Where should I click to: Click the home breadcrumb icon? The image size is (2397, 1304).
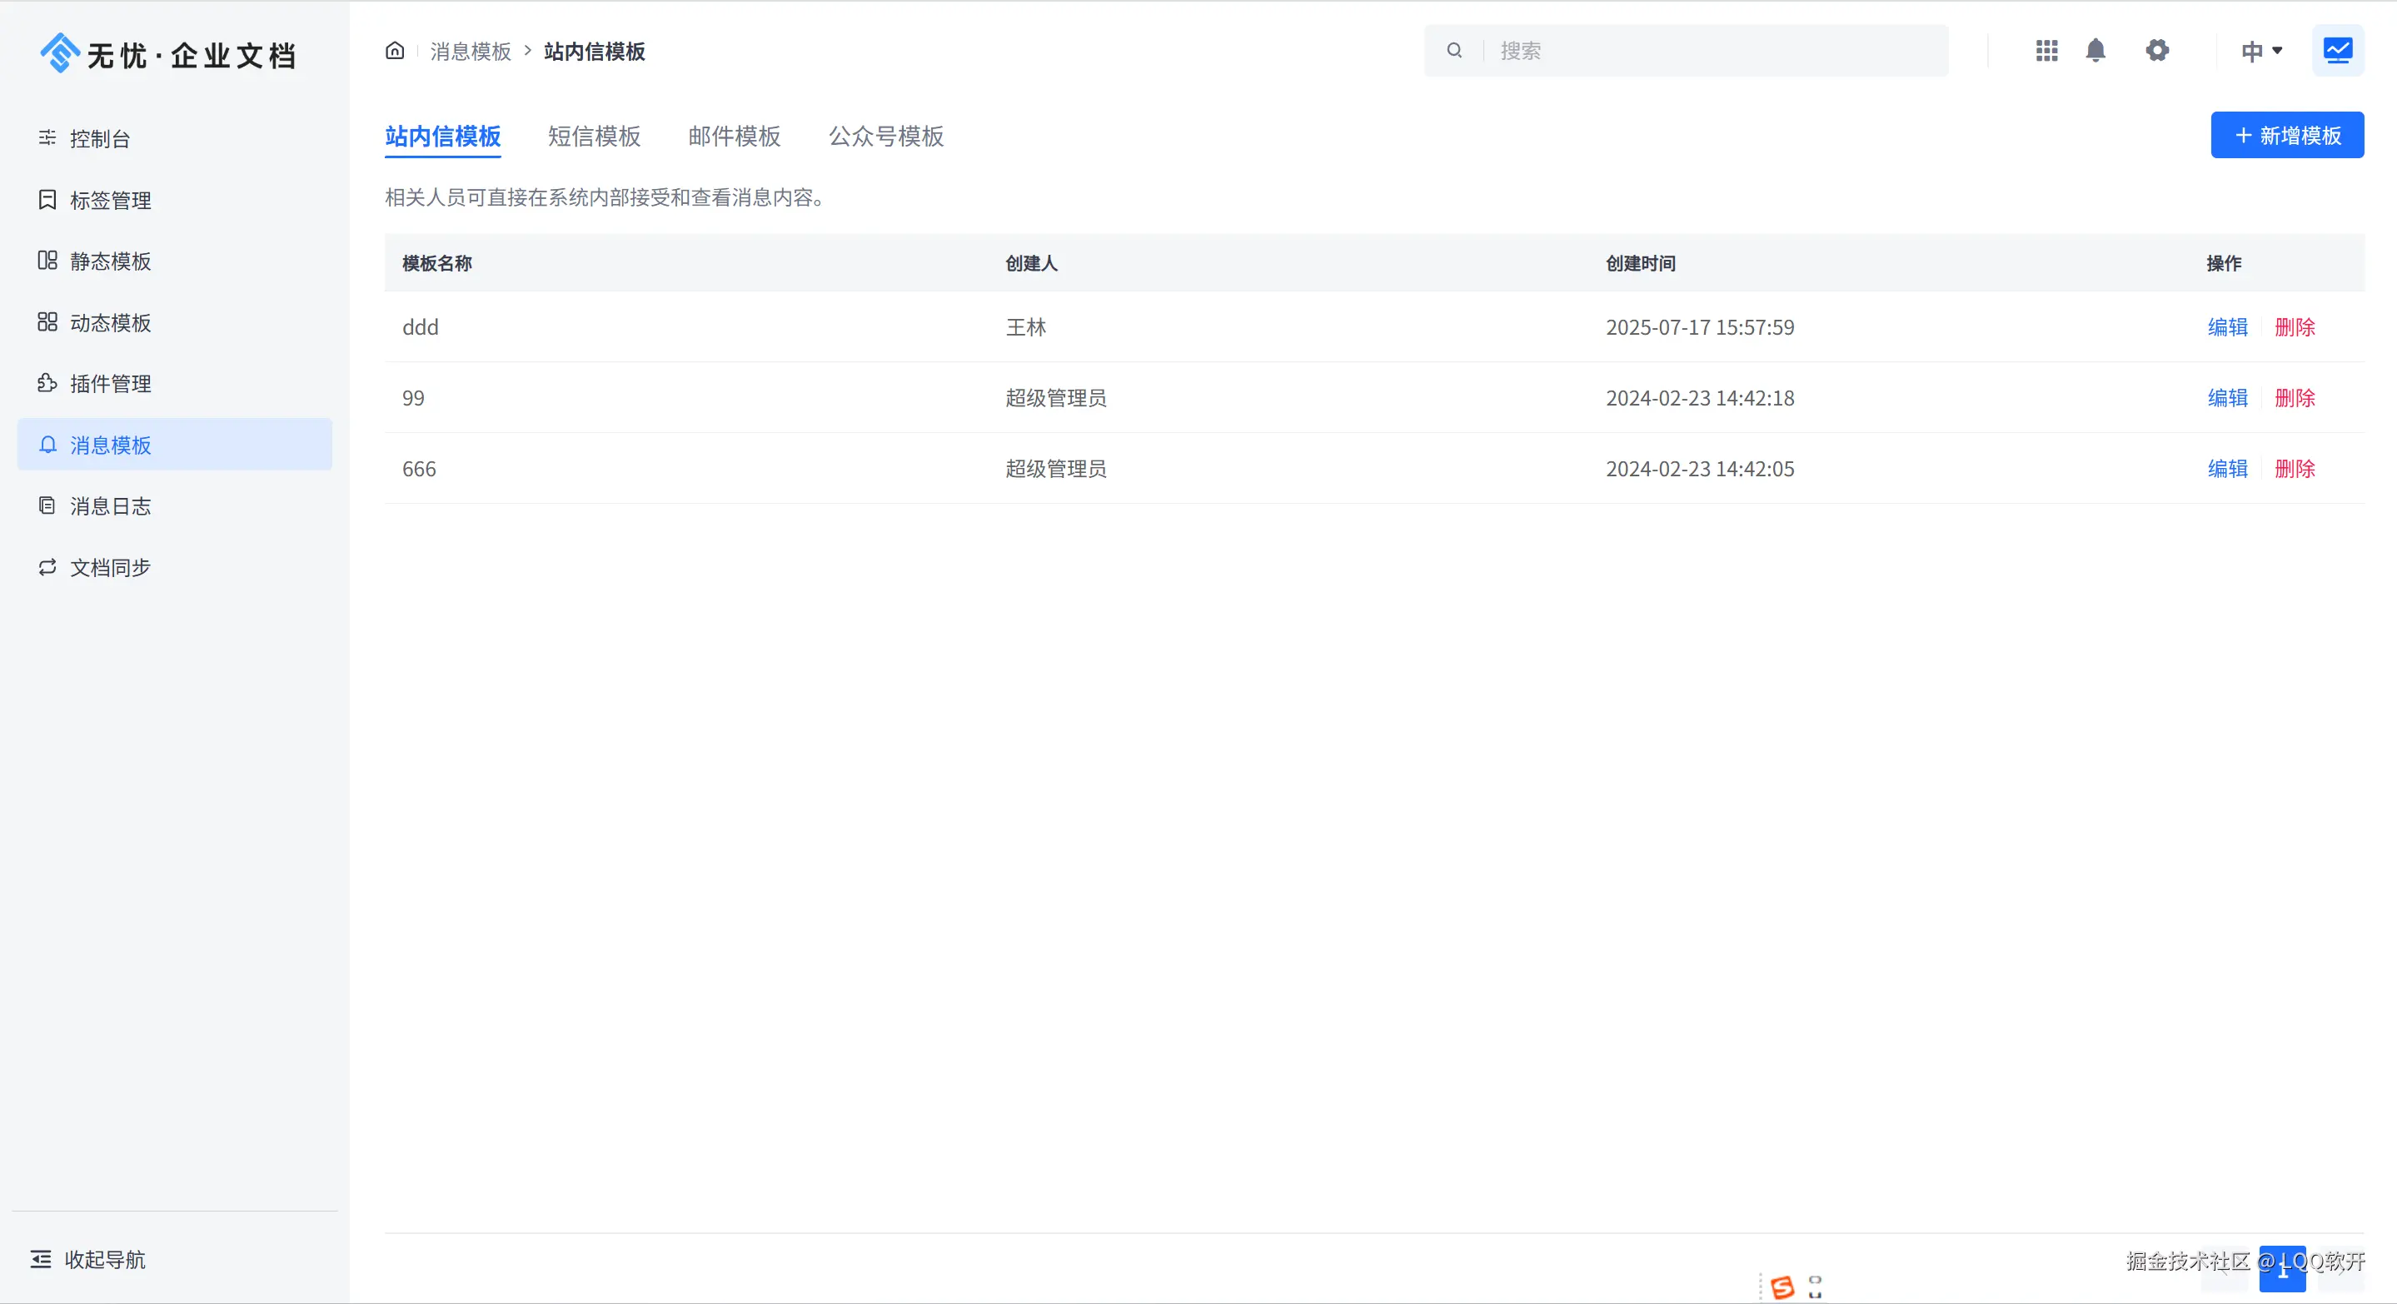click(x=395, y=50)
